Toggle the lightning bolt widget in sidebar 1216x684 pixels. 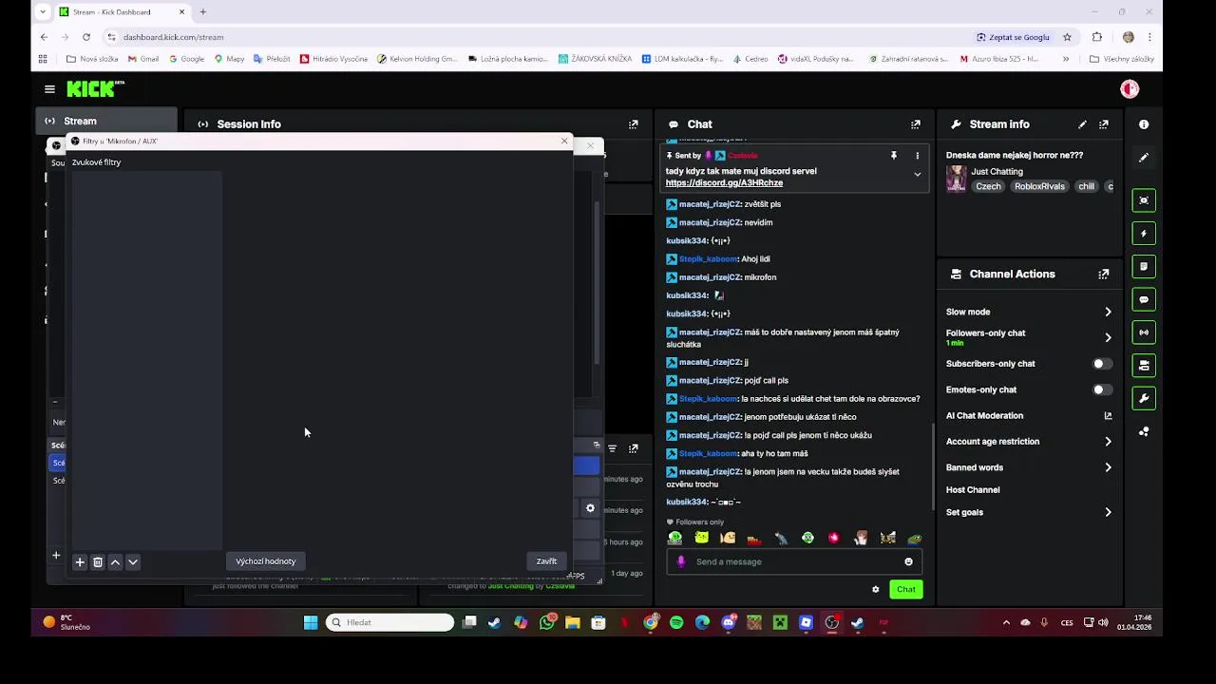point(1144,234)
